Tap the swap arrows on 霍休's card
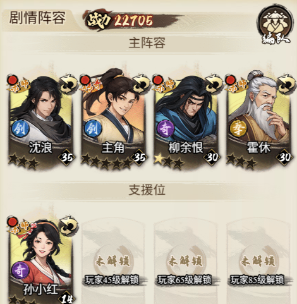This screenshot has width=297, height=304. coord(287,84)
